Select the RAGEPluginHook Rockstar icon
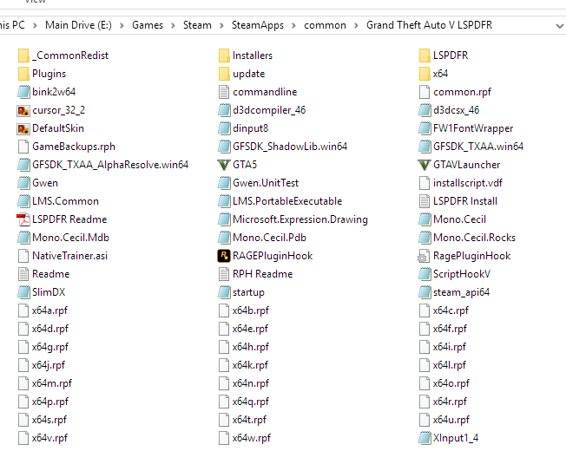Image resolution: width=566 pixels, height=464 pixels. coord(224,256)
